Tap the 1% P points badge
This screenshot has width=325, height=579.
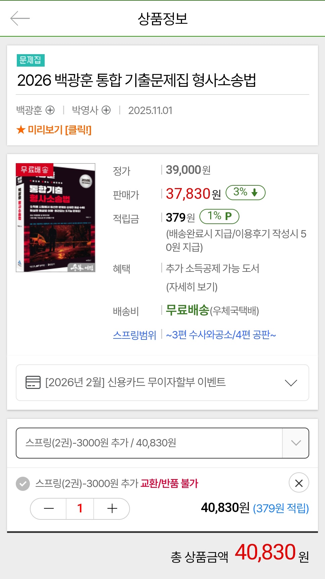point(219,216)
